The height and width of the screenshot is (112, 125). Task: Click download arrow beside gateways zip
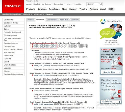[33, 104]
